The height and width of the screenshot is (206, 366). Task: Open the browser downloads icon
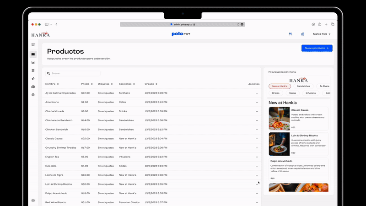tap(313, 24)
